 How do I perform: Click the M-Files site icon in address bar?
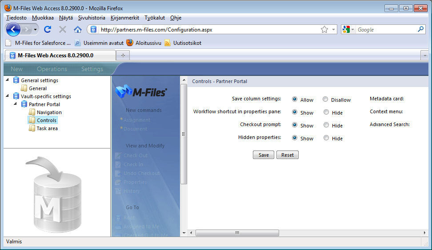point(93,29)
